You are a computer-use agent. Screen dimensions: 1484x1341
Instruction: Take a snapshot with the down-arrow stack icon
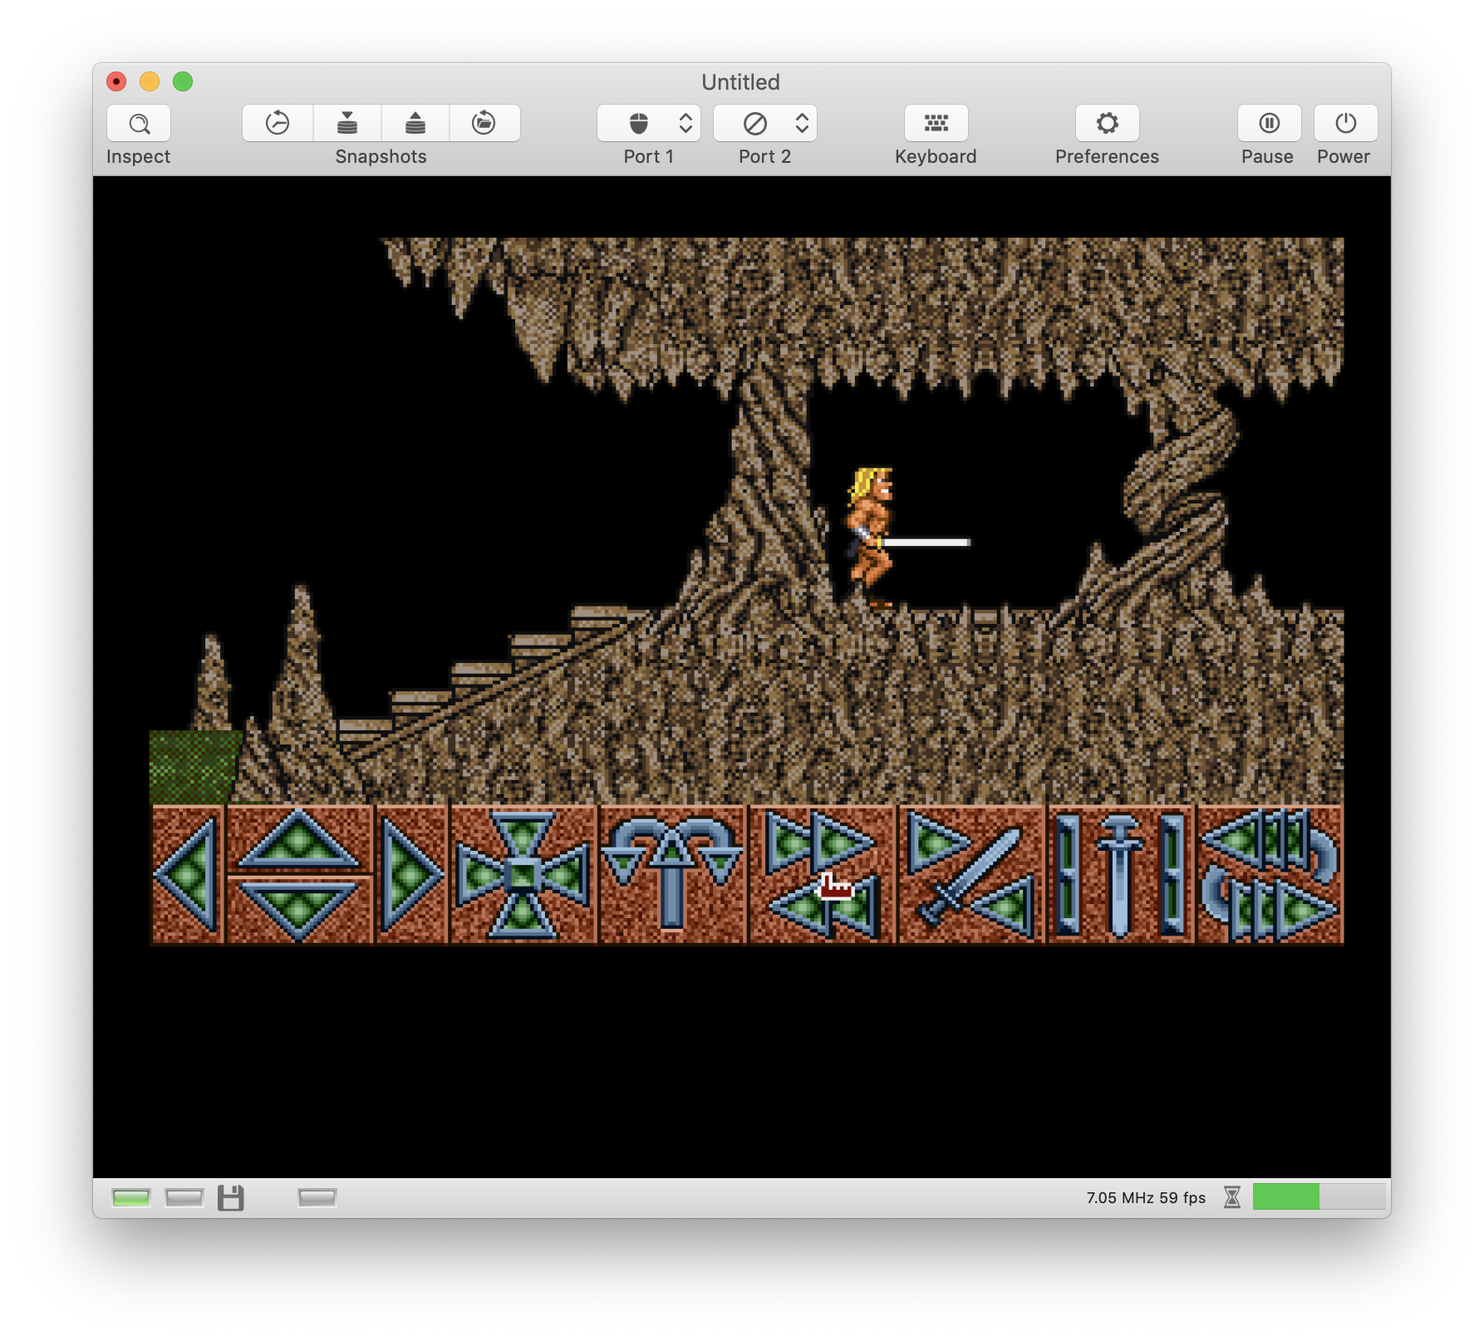[347, 124]
